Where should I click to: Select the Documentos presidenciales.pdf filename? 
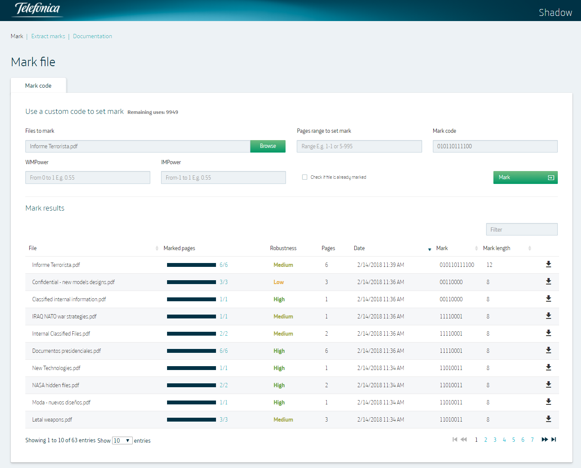(x=67, y=351)
